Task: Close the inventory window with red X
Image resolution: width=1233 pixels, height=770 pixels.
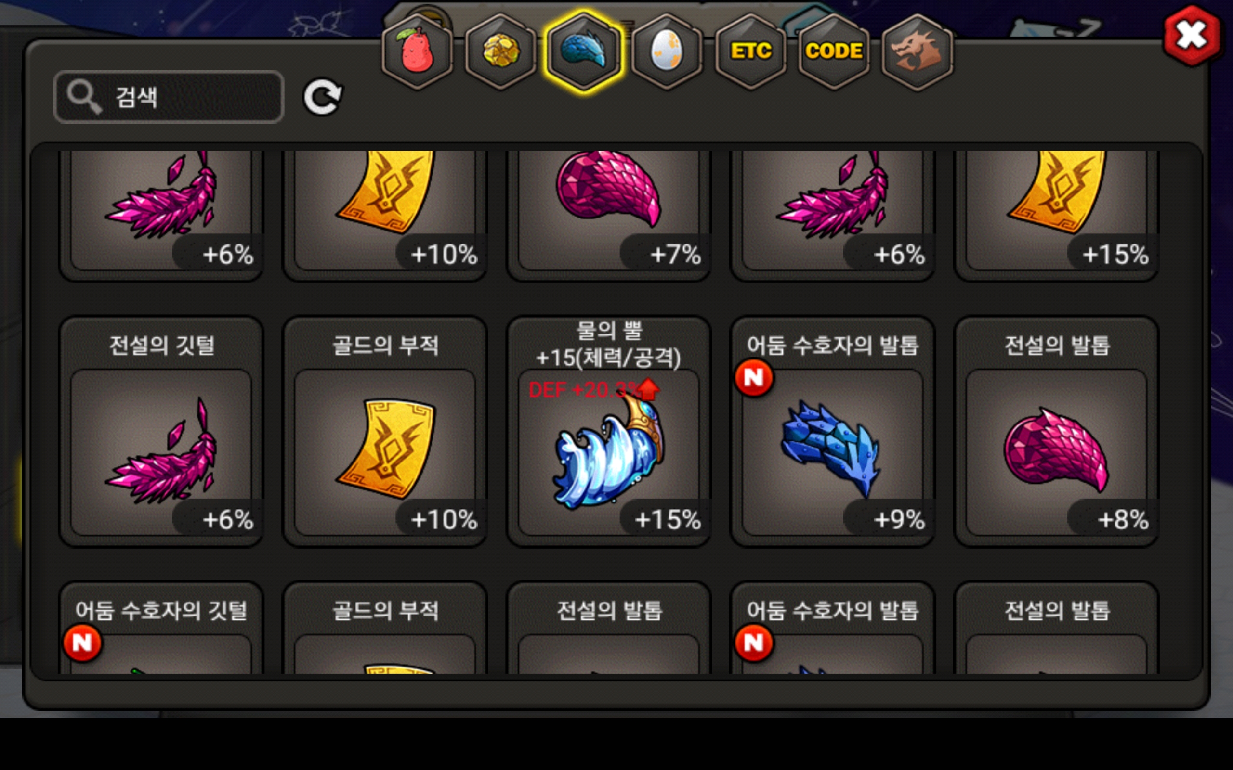Action: [1192, 36]
